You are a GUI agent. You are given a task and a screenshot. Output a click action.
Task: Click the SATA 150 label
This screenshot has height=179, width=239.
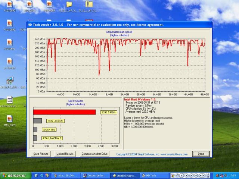coord(49,130)
